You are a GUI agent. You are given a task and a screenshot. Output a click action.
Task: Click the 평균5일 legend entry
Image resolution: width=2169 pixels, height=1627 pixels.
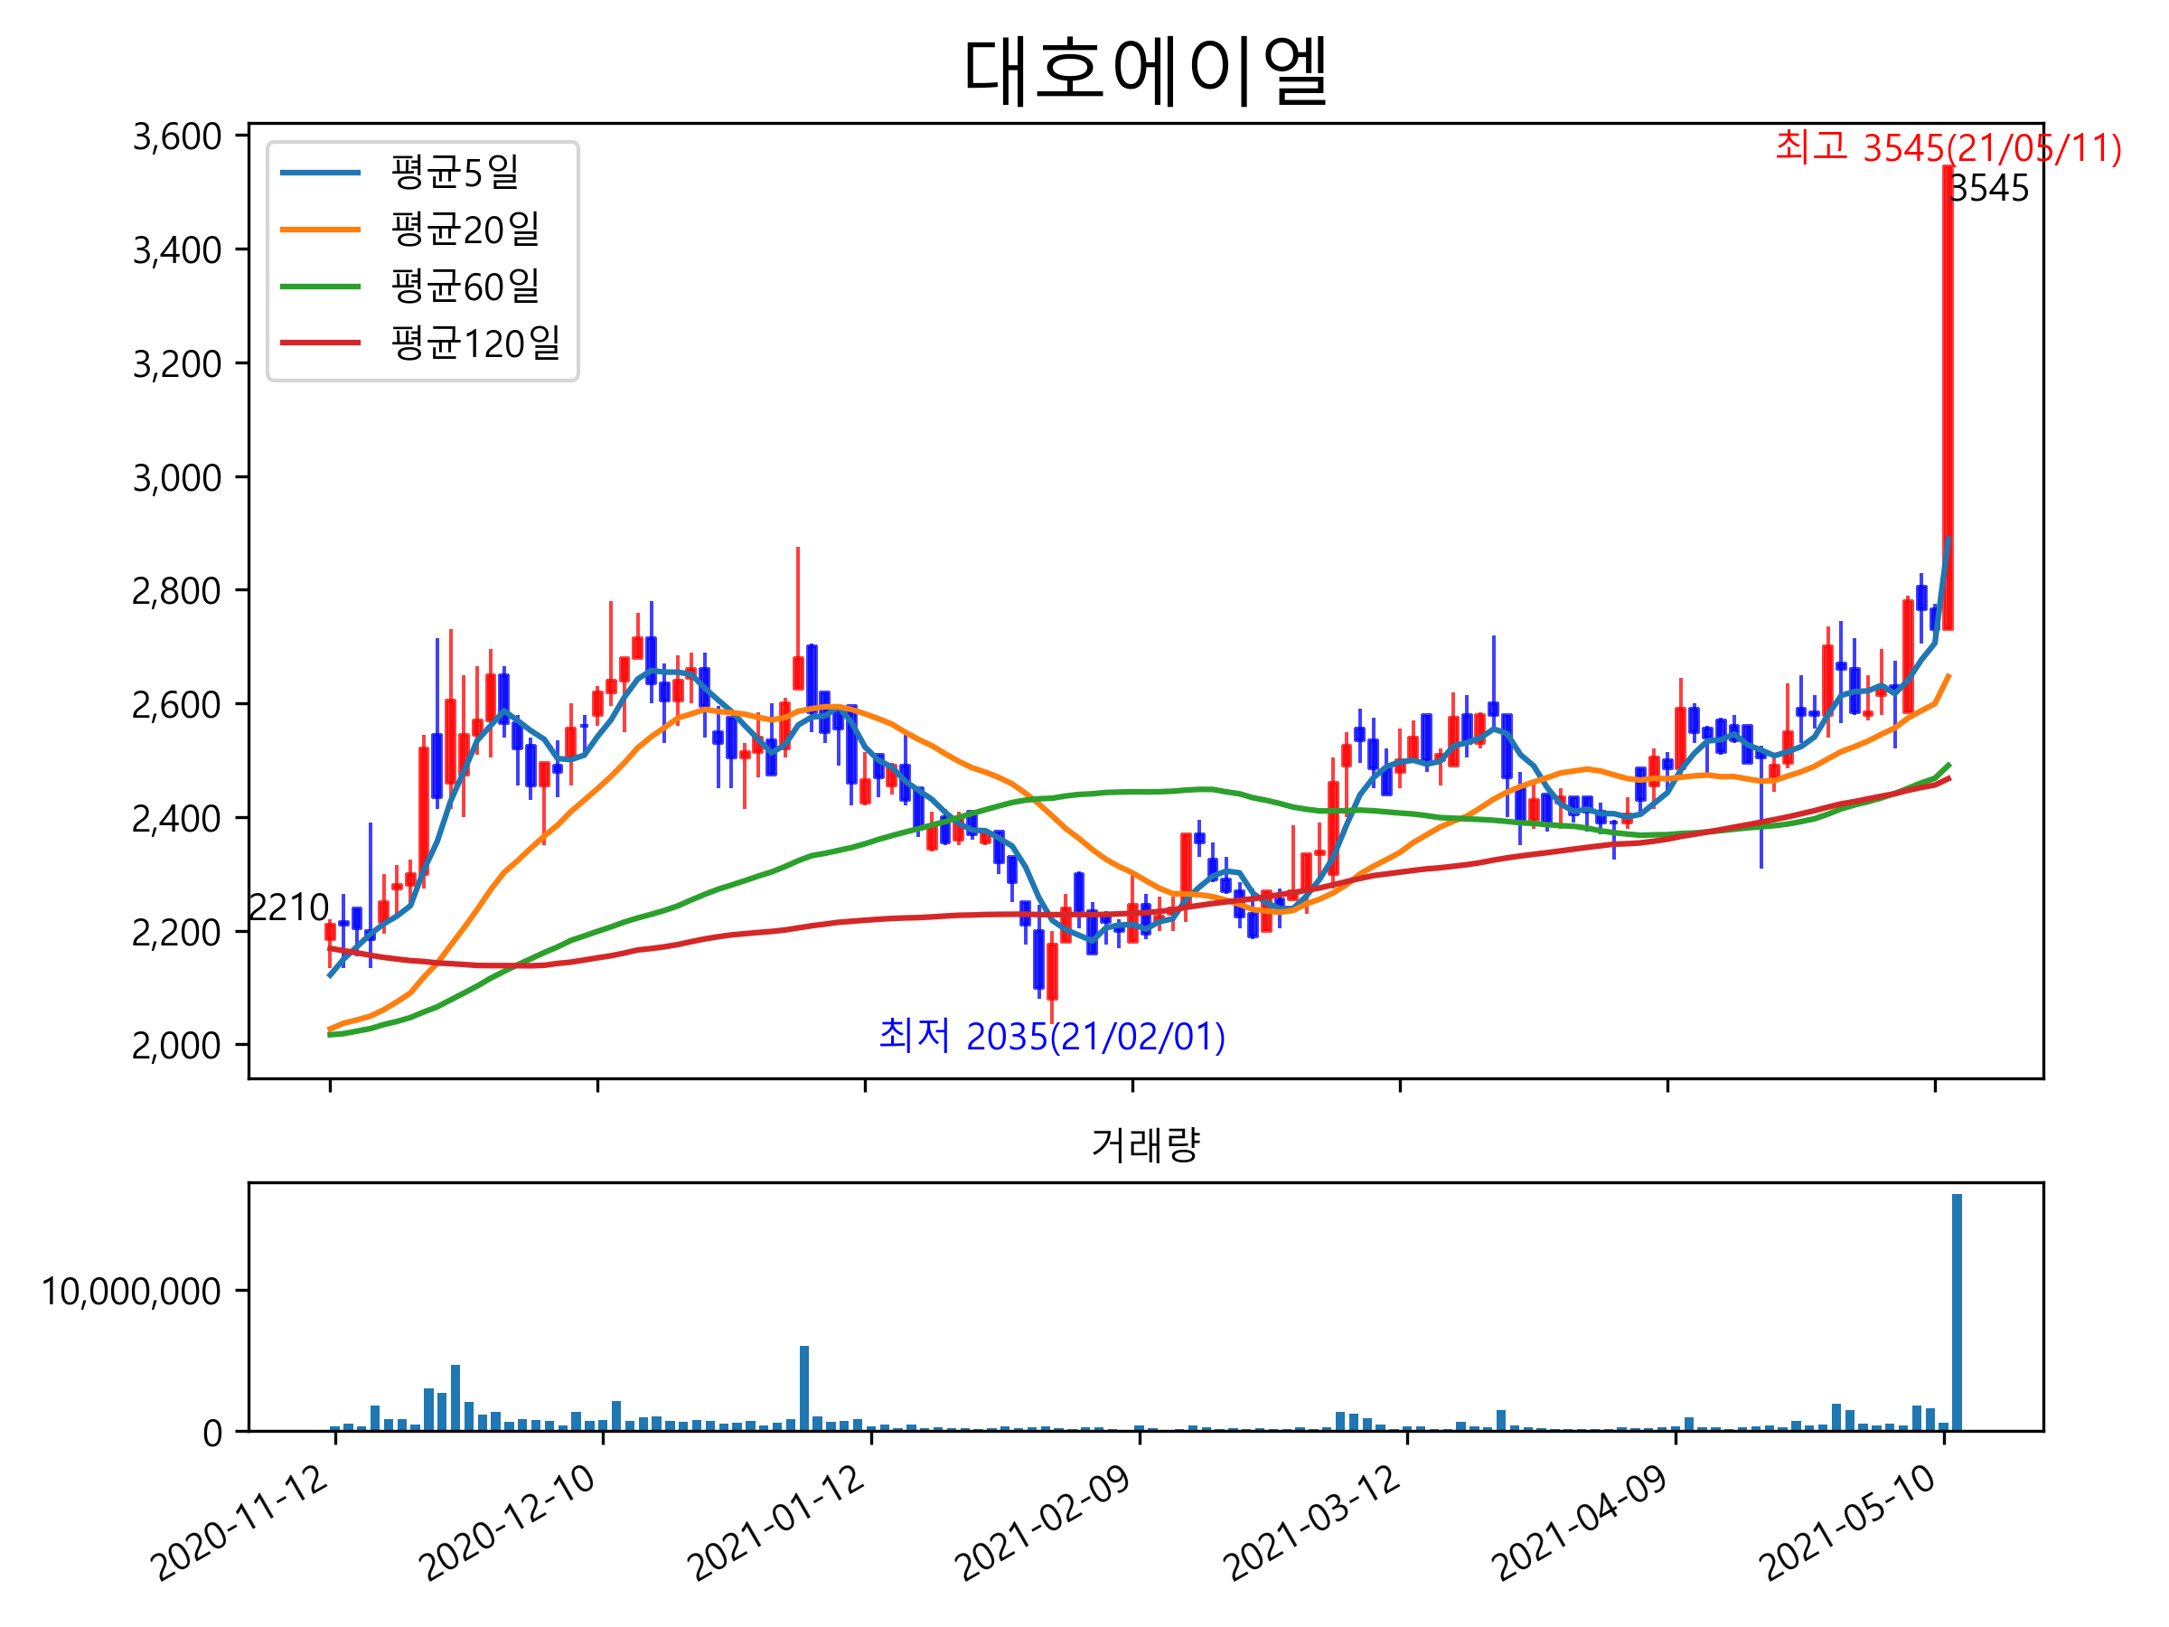(454, 173)
